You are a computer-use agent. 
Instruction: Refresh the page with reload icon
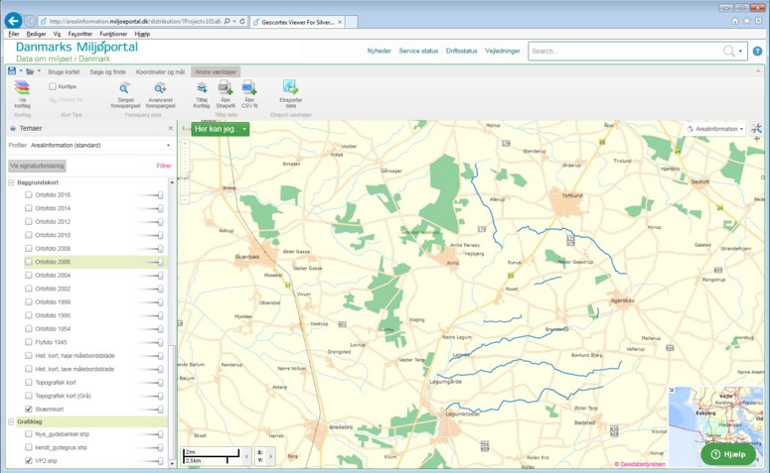click(x=242, y=22)
